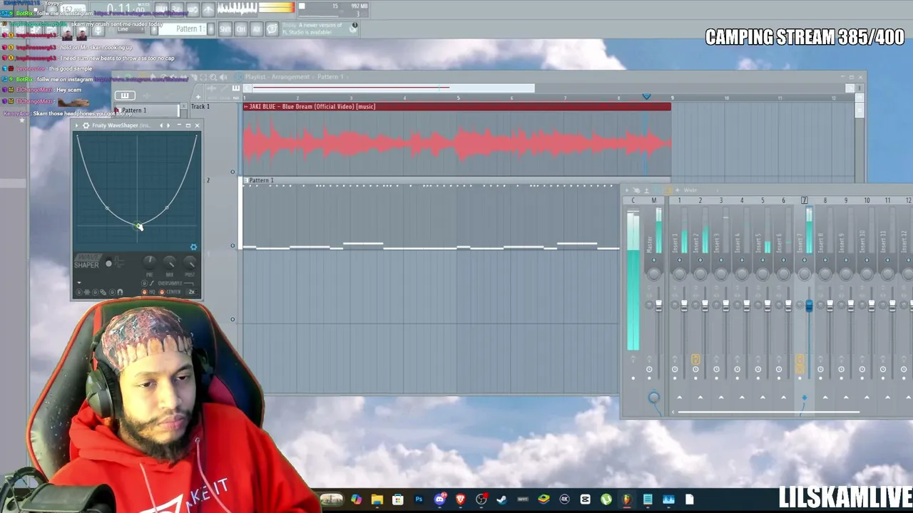This screenshot has height=513, width=913.
Task: Mute Track 1 in the Playlist
Action: point(233,172)
